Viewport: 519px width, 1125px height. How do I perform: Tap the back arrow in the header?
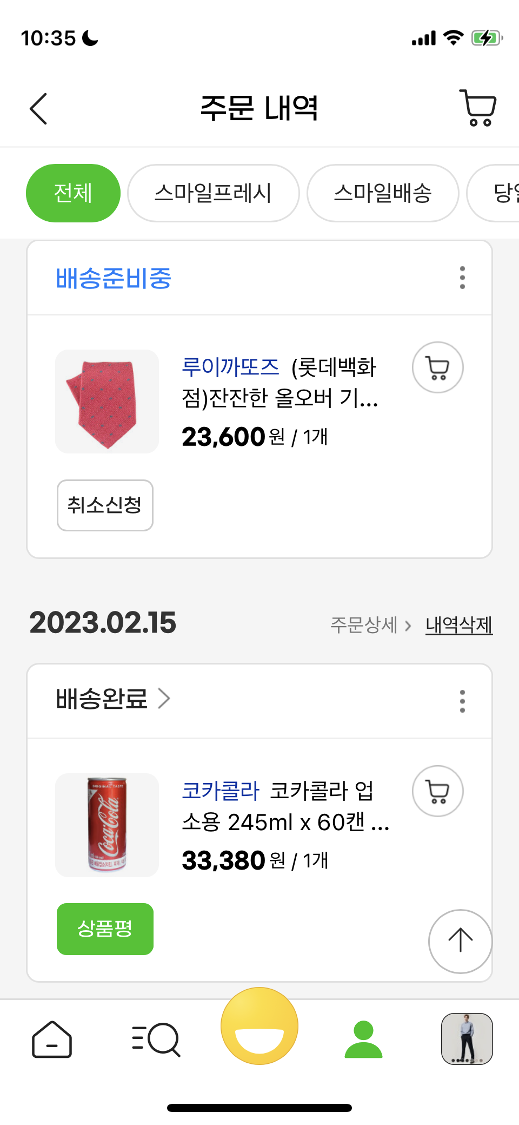pos(39,109)
